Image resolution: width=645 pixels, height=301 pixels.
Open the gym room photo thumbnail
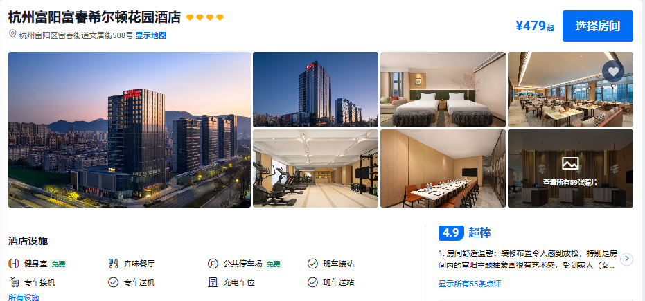click(315, 168)
